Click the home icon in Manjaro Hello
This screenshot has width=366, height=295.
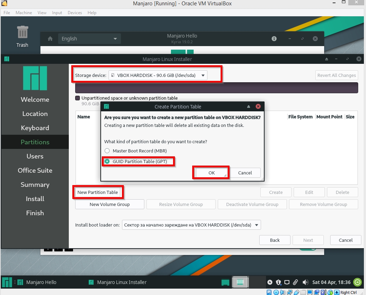pyautogui.click(x=50, y=39)
